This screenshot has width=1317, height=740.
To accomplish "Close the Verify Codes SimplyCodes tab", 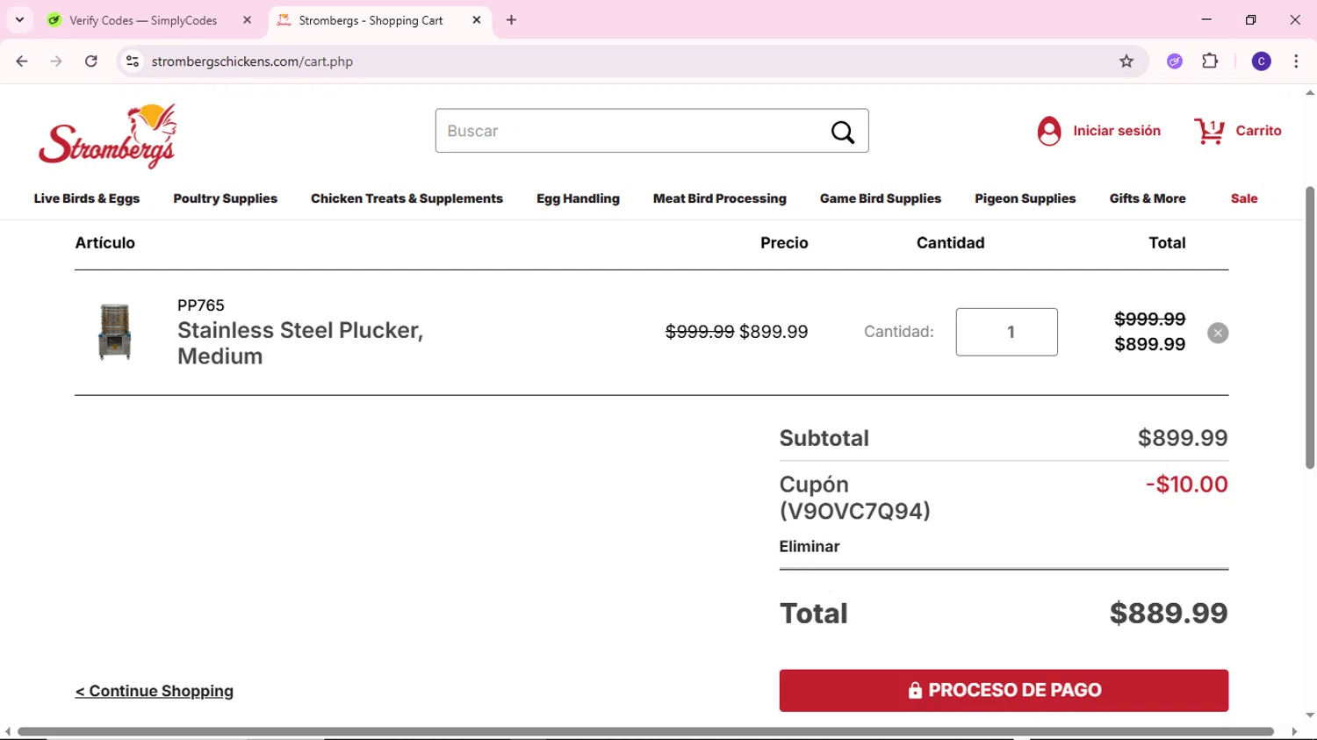I will click(x=248, y=20).
